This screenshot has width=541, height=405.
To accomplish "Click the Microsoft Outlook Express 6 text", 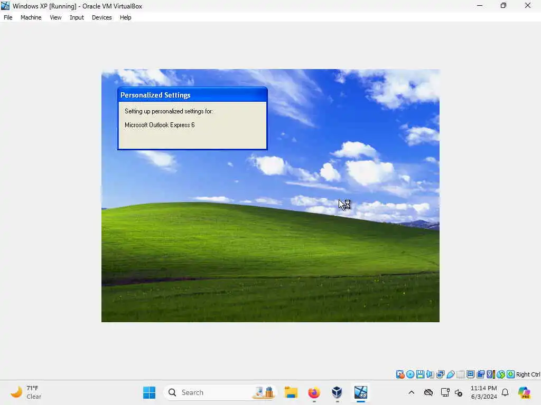I will (x=160, y=125).
